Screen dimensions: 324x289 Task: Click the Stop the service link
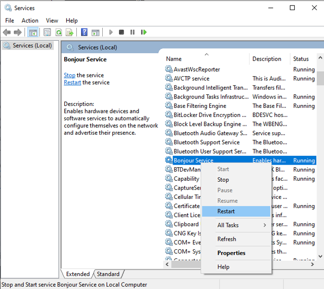click(x=69, y=75)
